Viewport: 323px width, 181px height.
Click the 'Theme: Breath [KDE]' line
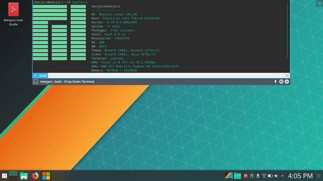point(125,50)
